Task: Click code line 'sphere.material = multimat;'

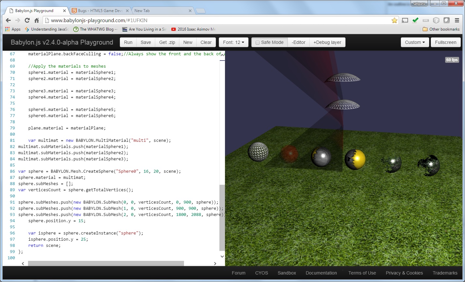Action: 52,177
